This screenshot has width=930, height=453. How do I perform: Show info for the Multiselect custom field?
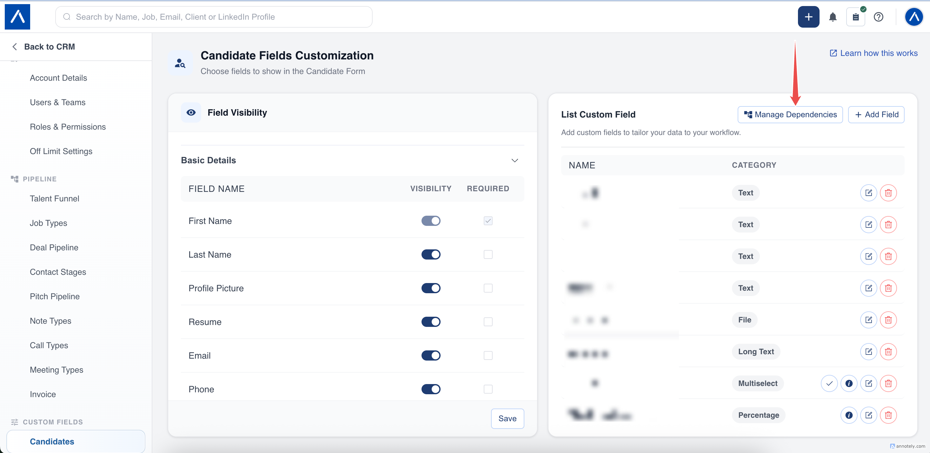click(849, 383)
